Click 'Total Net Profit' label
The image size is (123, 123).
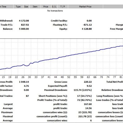(115, 82)
